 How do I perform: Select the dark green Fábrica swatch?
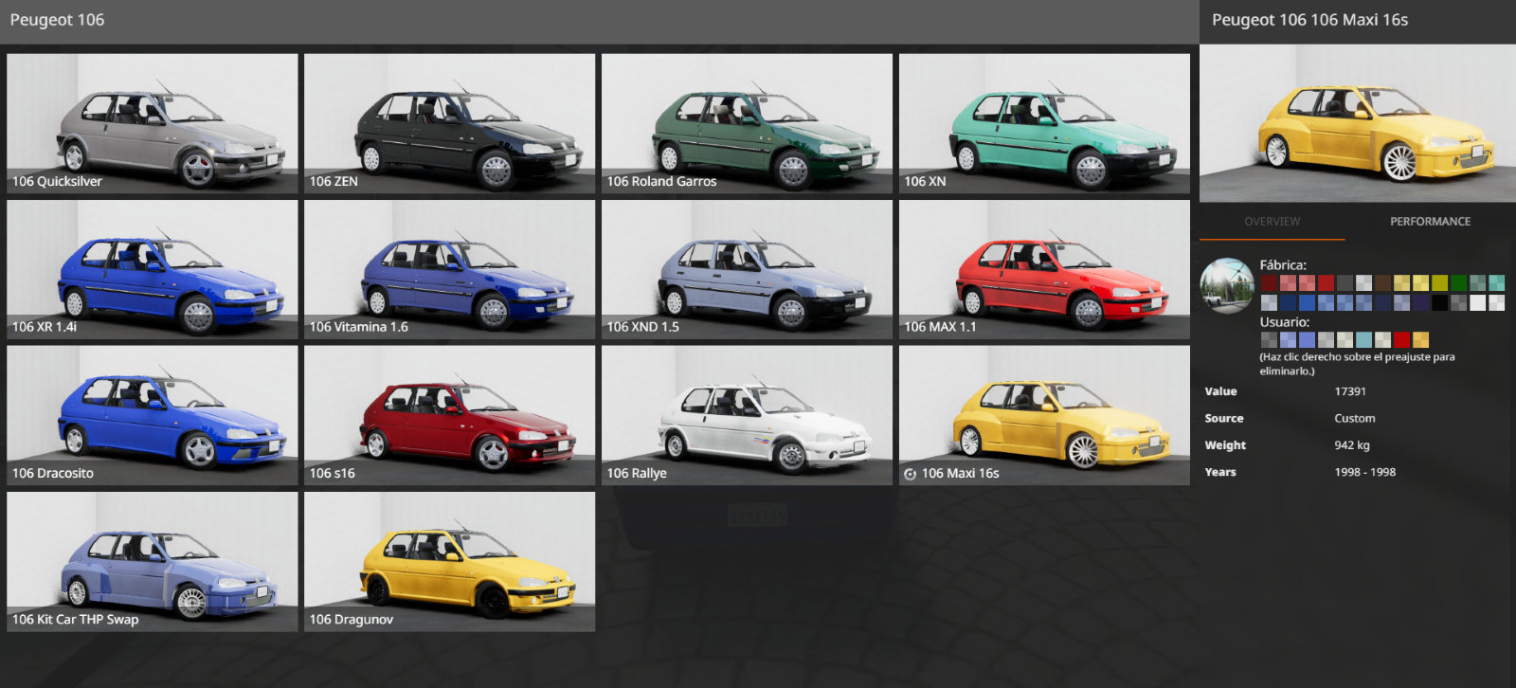[x=1458, y=282]
